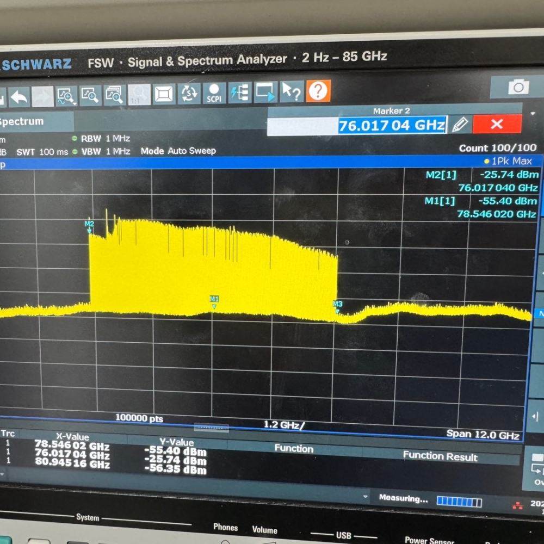This screenshot has width=544, height=544.
Task: Click the -56.35 dBm Y-Value cell
Action: (x=175, y=469)
